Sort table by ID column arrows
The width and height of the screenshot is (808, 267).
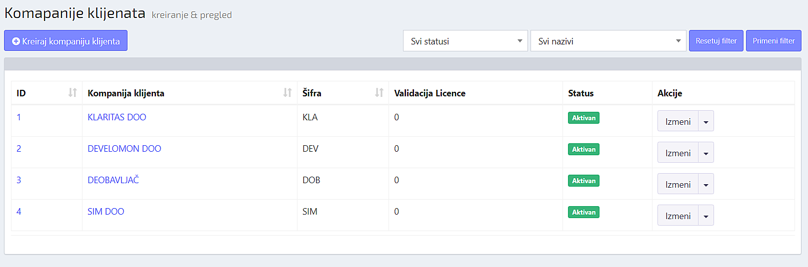click(x=72, y=93)
